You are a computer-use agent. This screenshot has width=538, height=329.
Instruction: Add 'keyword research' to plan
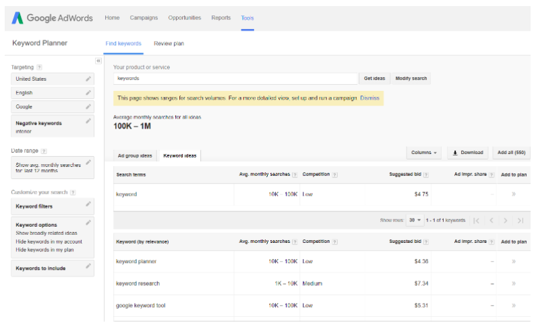tap(514, 283)
